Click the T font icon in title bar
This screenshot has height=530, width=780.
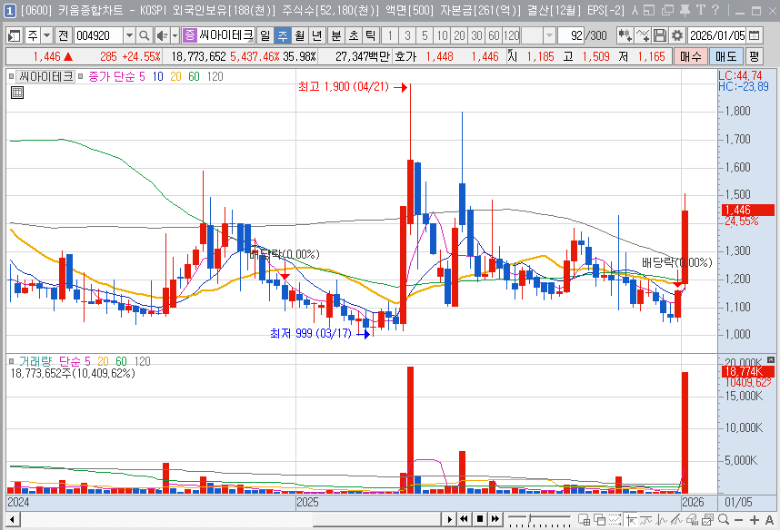point(701,9)
